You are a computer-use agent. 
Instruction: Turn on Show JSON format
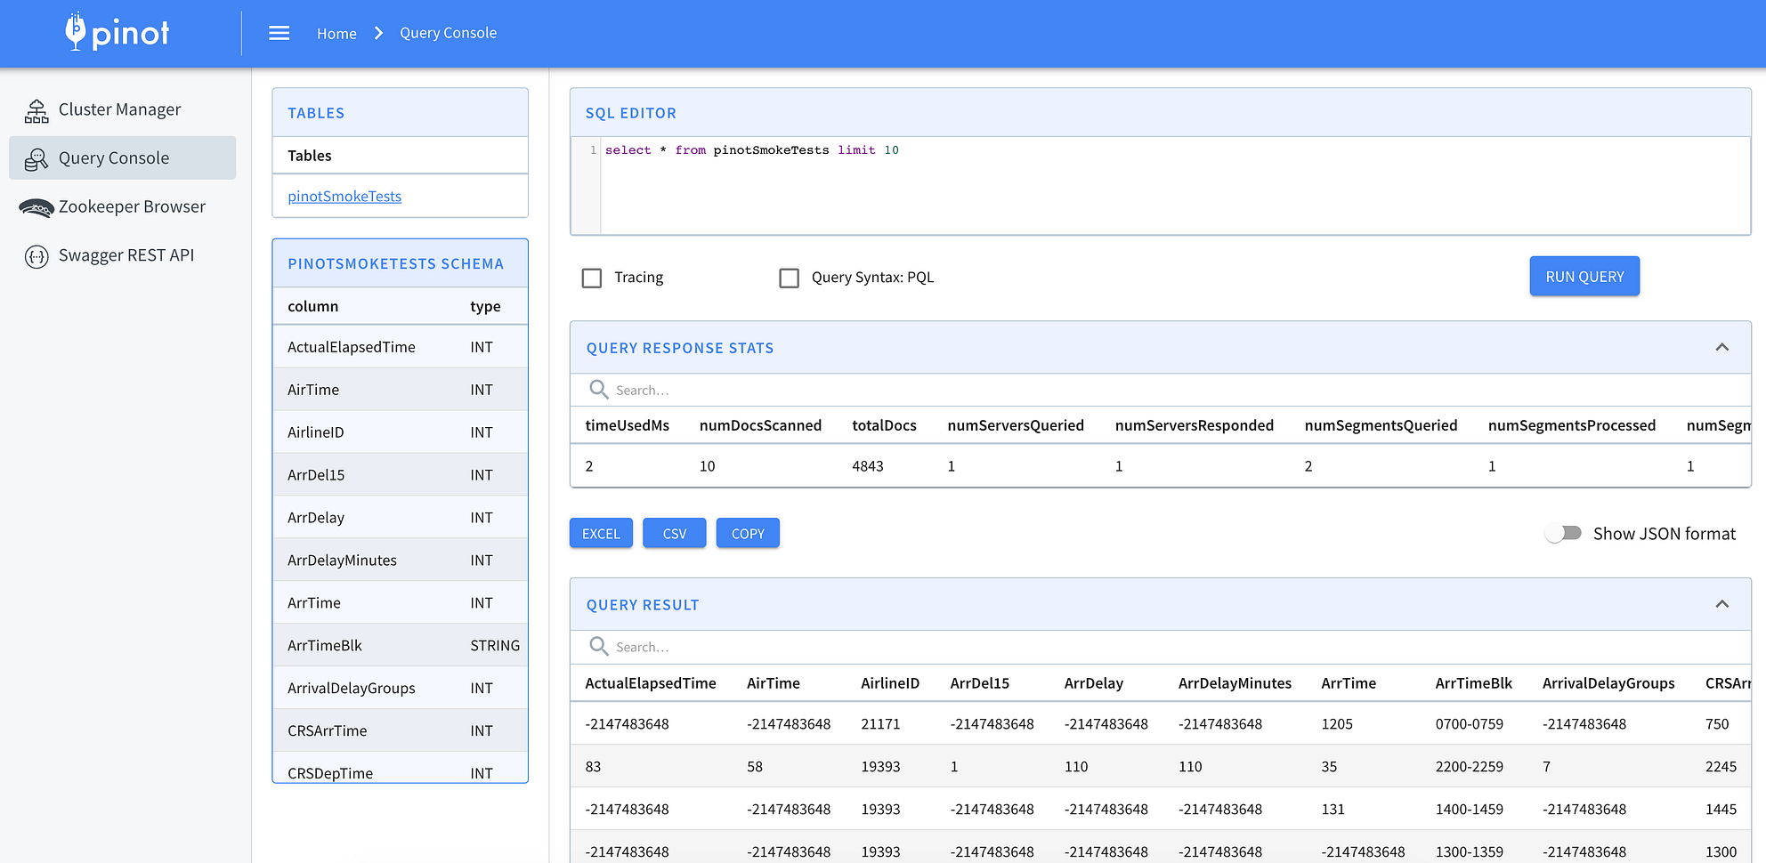[1563, 533]
